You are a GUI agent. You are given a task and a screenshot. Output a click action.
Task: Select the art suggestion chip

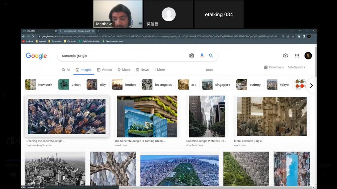click(x=189, y=85)
